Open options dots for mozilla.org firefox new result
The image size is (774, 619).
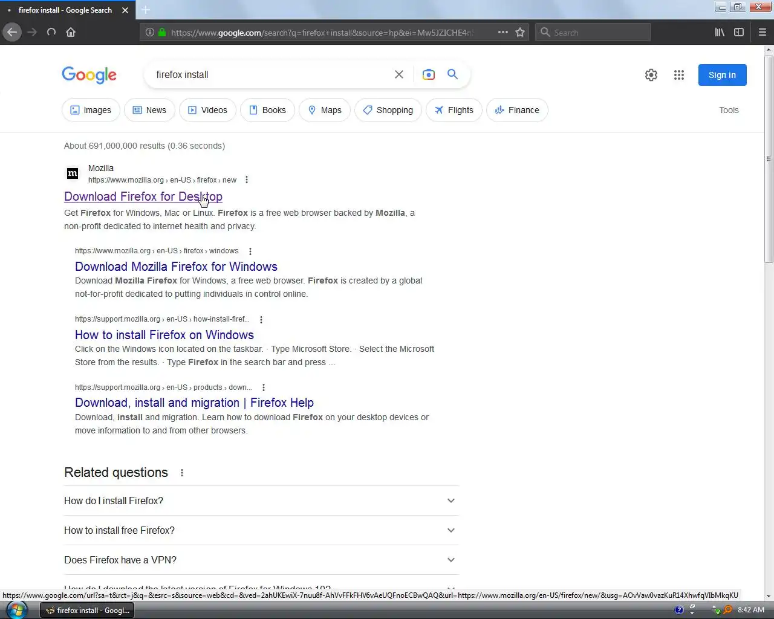[247, 180]
